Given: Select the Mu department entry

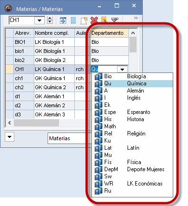Looking at the screenshot, I should 132,155.
